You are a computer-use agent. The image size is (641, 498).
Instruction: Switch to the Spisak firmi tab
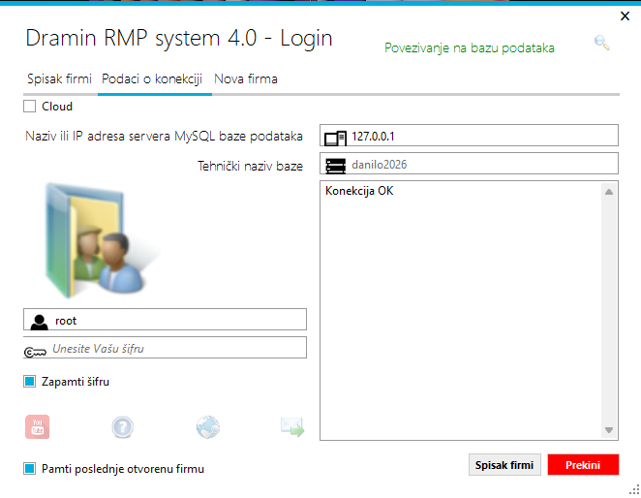point(59,78)
